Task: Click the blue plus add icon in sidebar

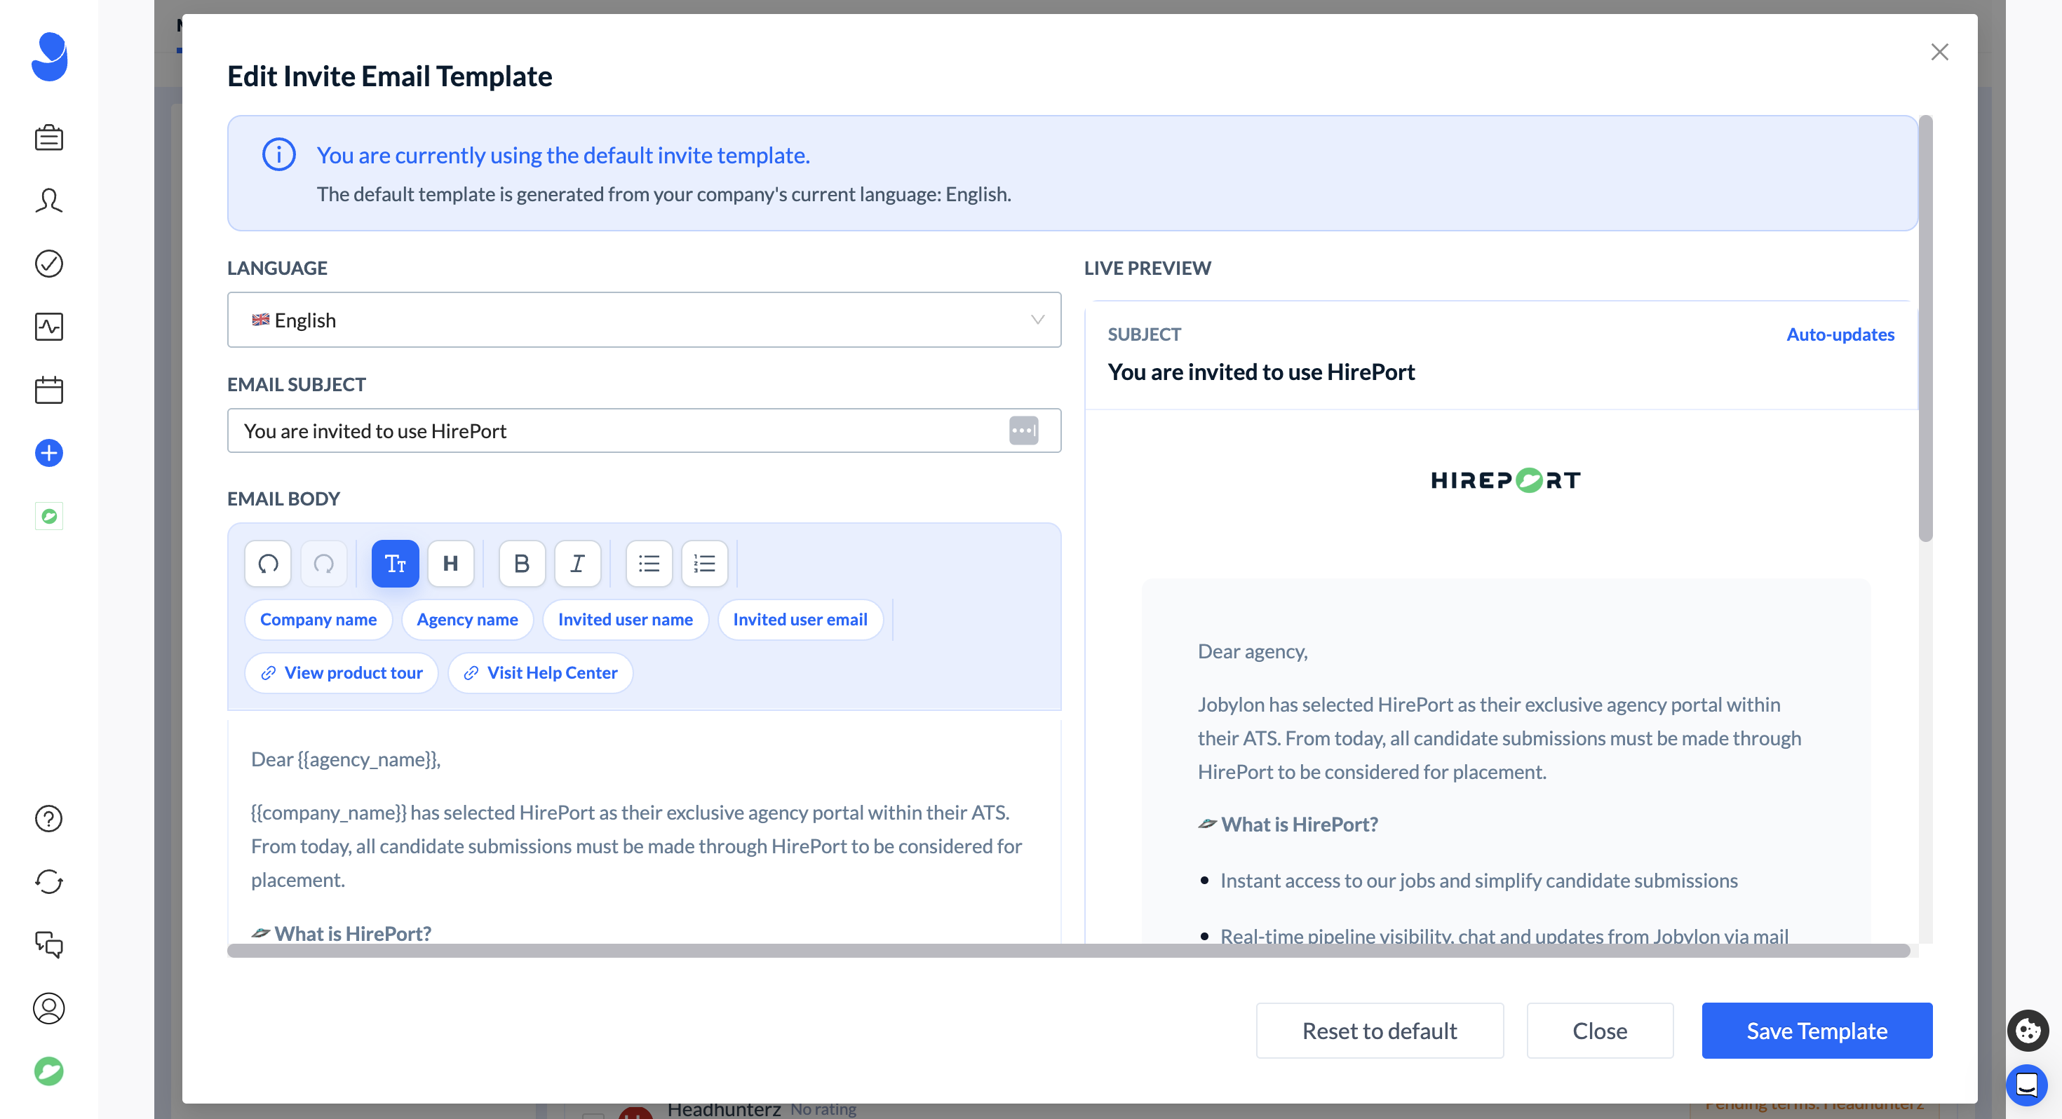Action: [49, 453]
